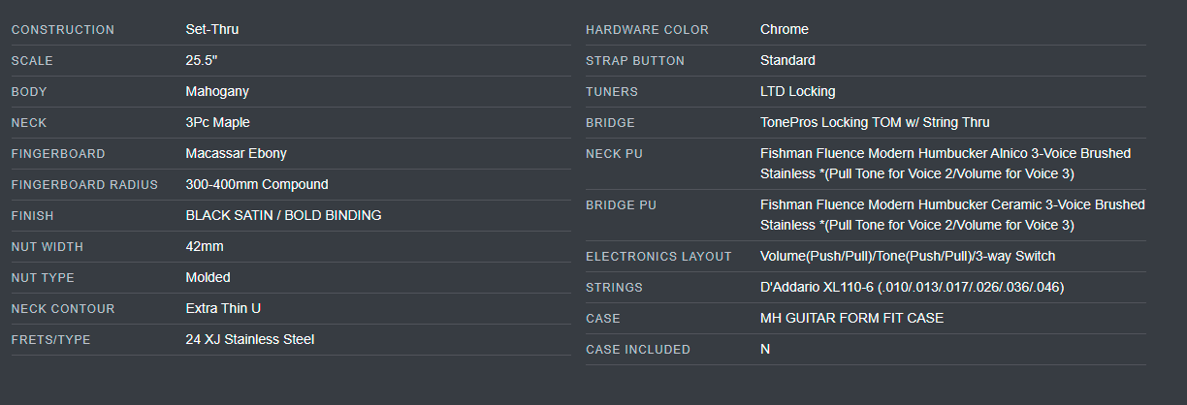Click the Mahogany body value
This screenshot has height=405, width=1187.
click(217, 91)
